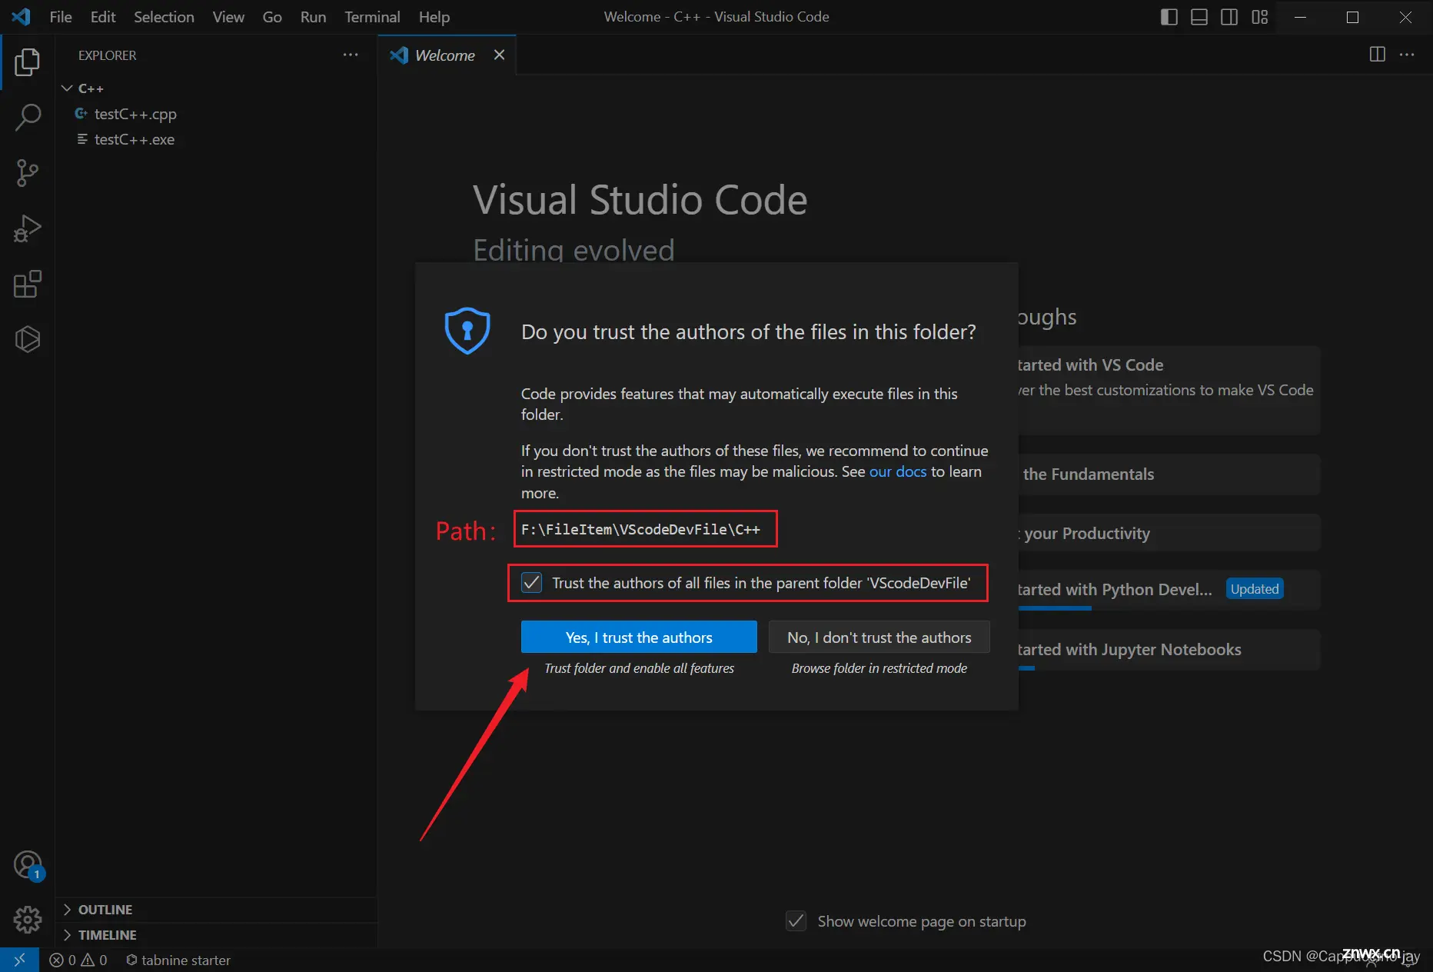Open Get Started with Jupyter Notebooks walkthrough
The height and width of the screenshot is (972, 1433).
(x=1169, y=650)
